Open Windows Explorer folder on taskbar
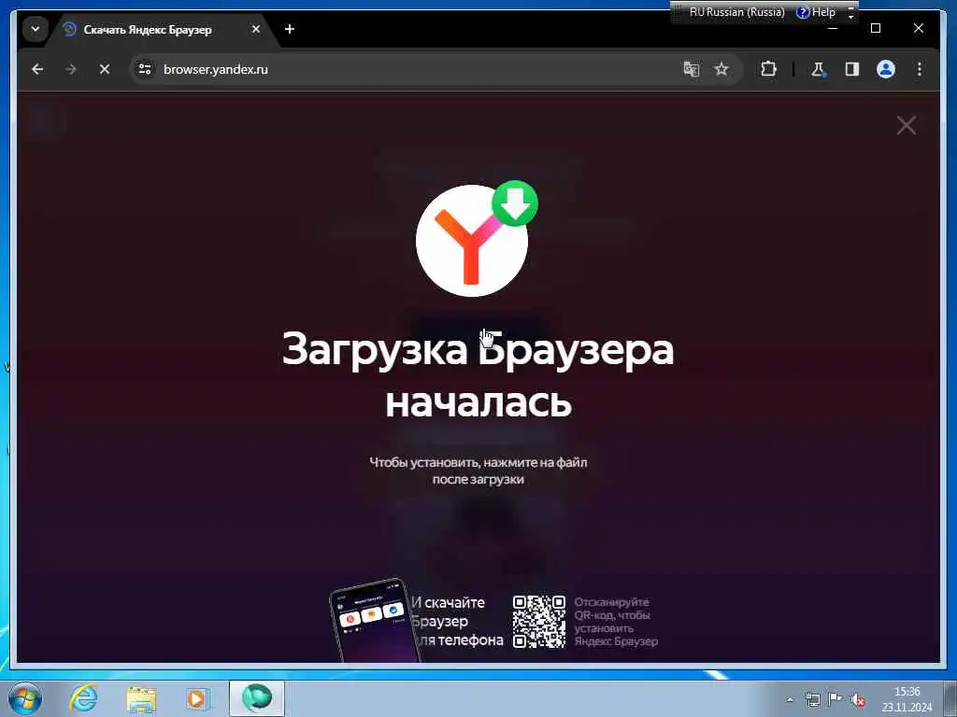 (x=142, y=698)
